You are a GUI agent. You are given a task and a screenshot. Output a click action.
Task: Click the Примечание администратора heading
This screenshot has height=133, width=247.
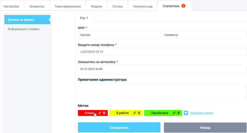pyautogui.click(x=102, y=80)
